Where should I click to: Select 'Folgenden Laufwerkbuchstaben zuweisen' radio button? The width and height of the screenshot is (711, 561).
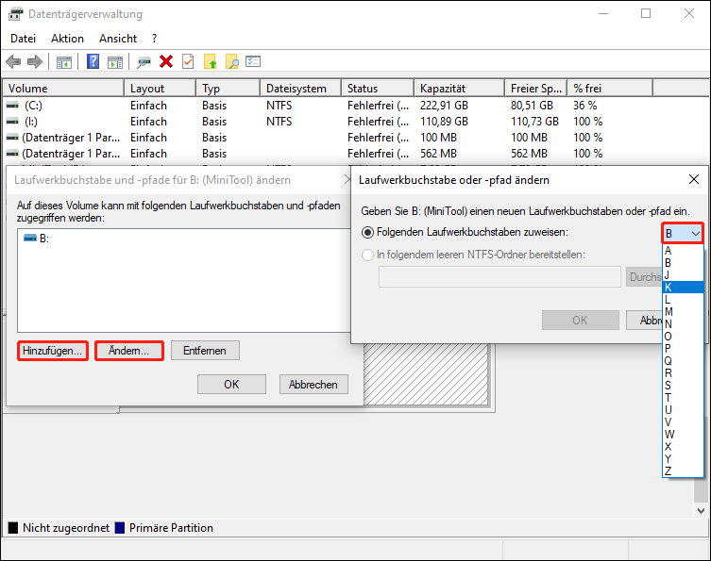368,232
